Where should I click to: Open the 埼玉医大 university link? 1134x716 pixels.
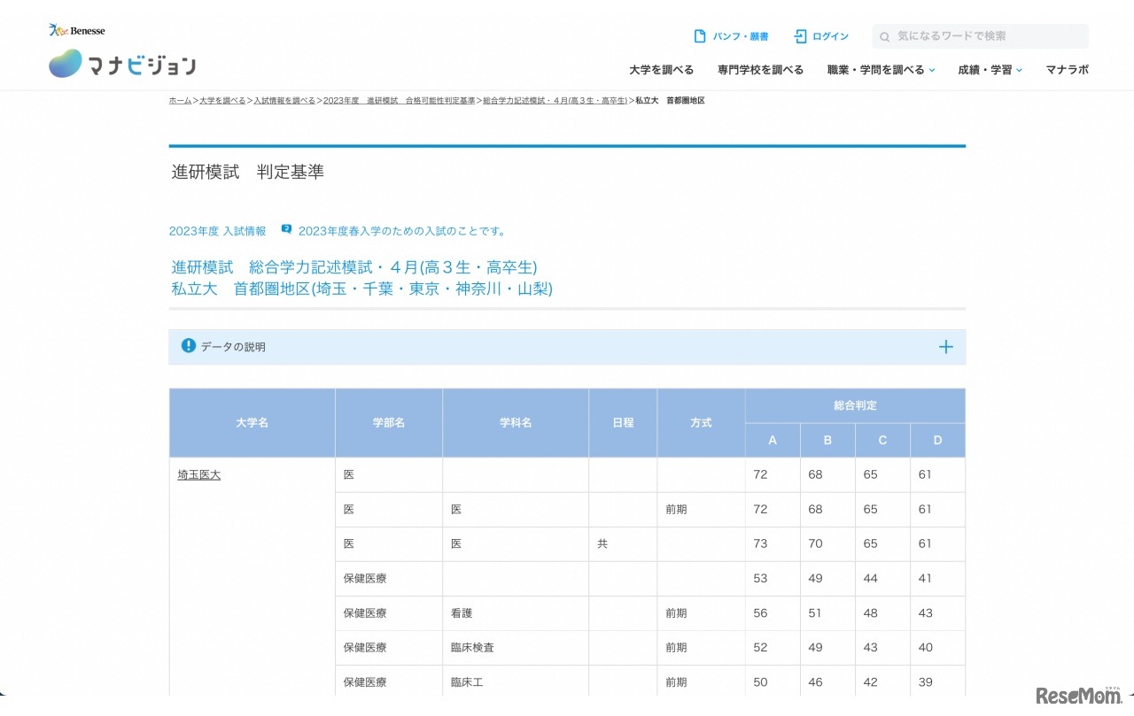click(199, 475)
